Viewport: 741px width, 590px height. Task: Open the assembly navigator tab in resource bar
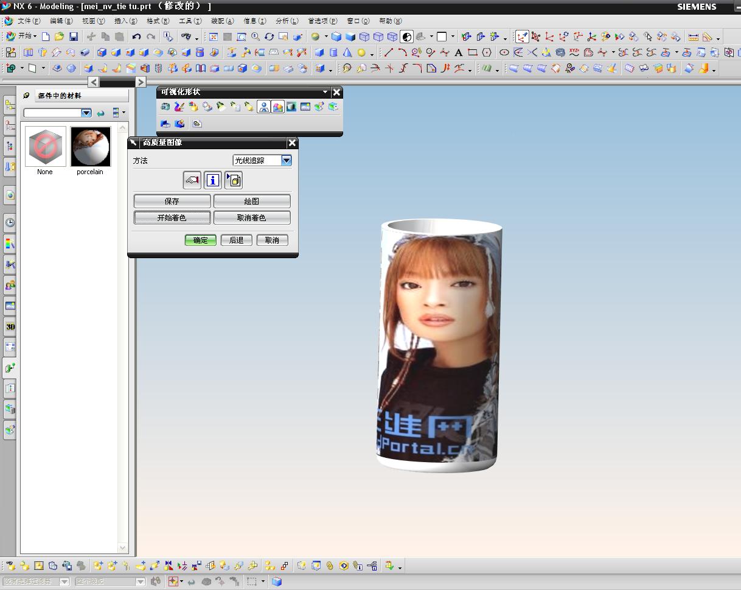[x=10, y=105]
